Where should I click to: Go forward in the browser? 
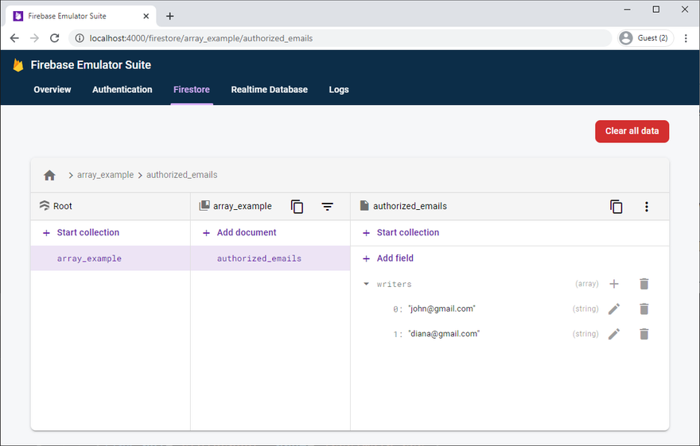pos(34,38)
